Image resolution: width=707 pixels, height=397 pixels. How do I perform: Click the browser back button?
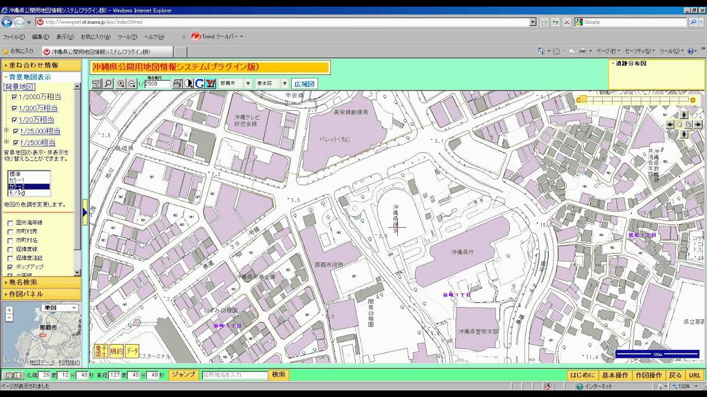pyautogui.click(x=7, y=22)
